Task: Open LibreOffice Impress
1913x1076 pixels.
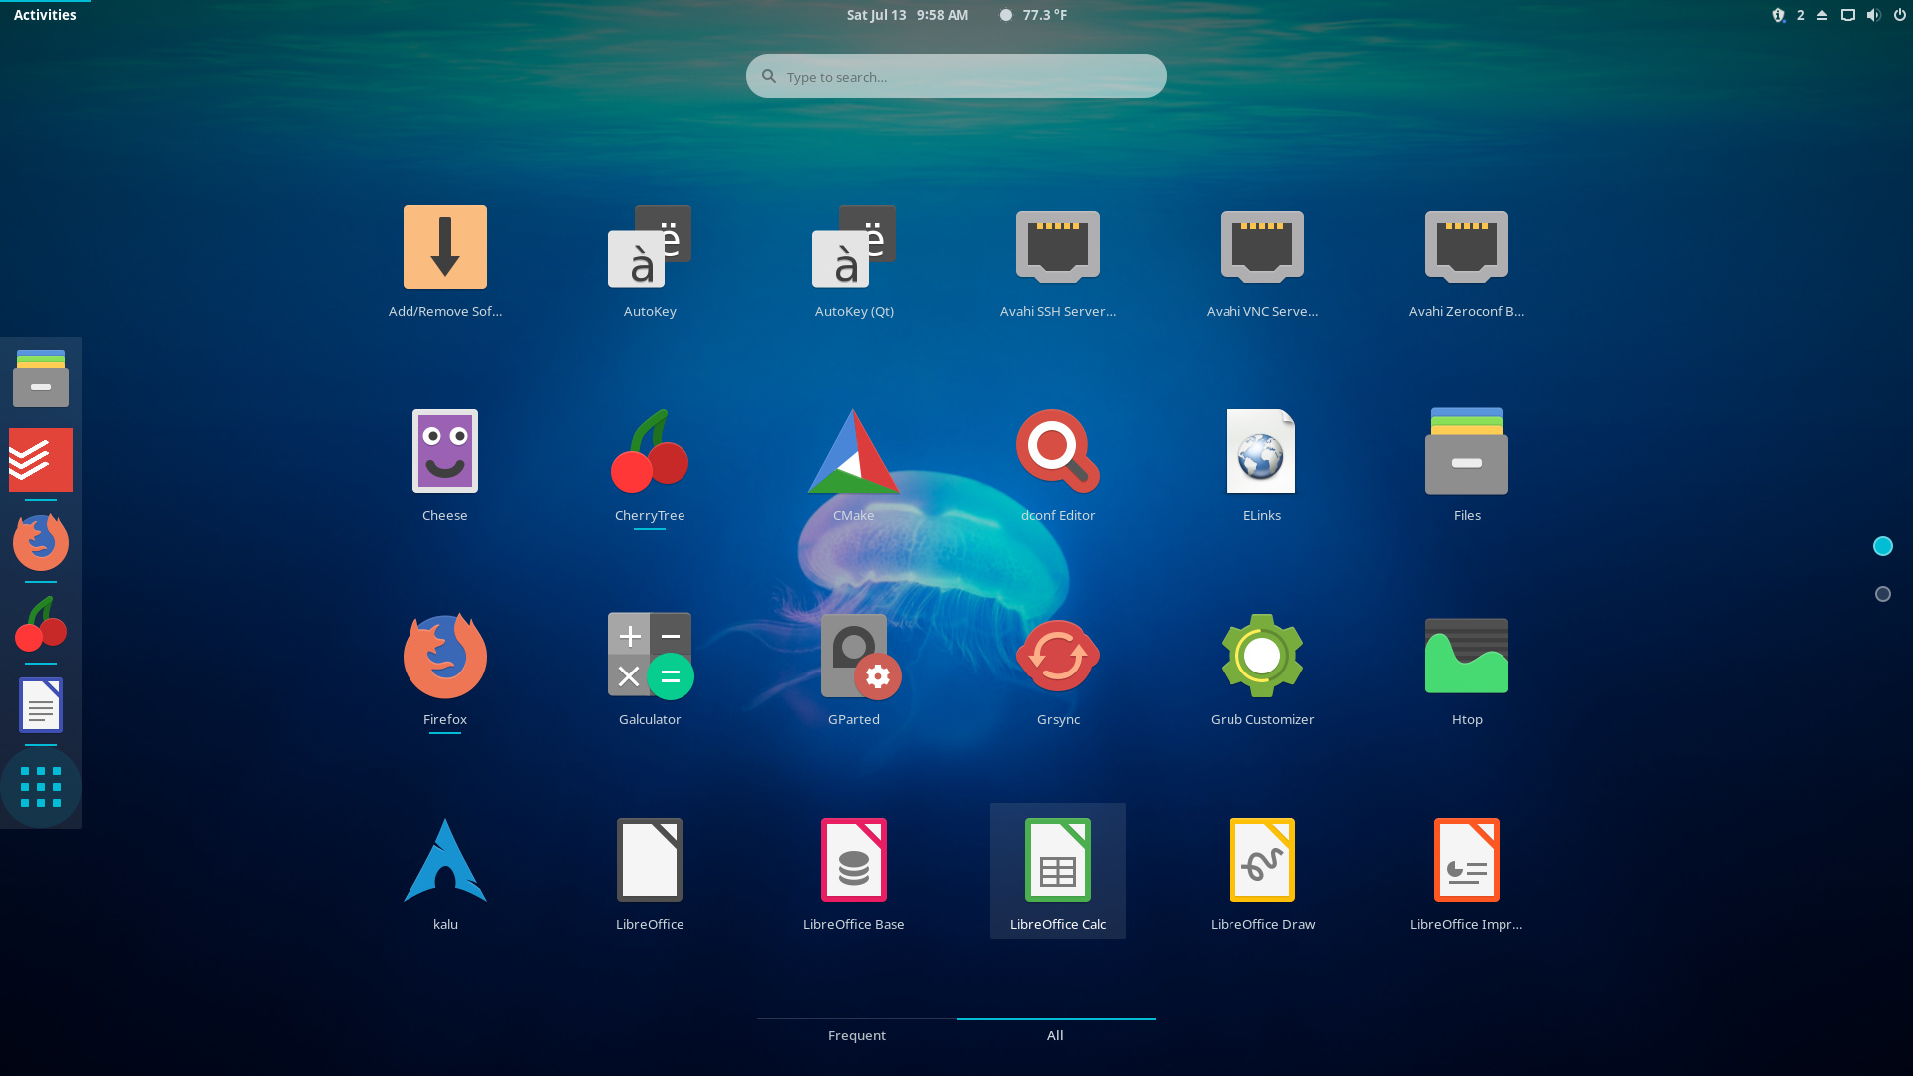Action: click(x=1467, y=874)
